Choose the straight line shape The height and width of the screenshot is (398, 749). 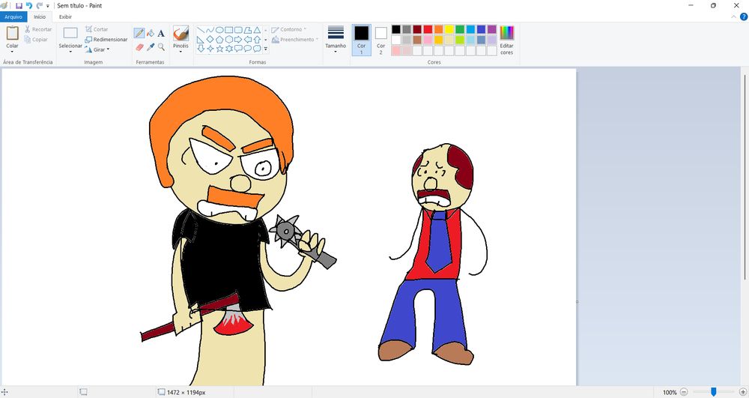pos(201,30)
